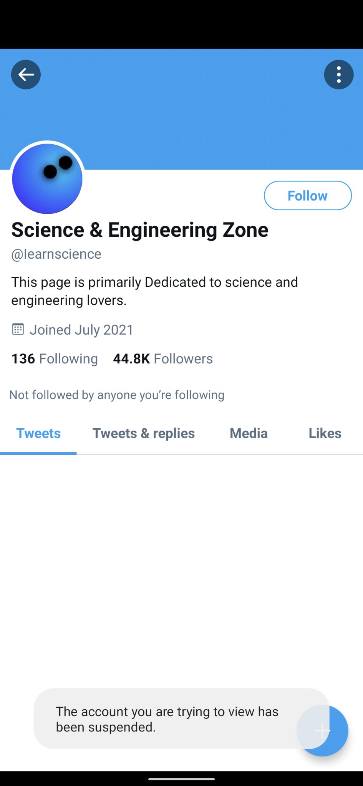
Task: Switch to Tweets & replies tab
Action: click(x=144, y=433)
